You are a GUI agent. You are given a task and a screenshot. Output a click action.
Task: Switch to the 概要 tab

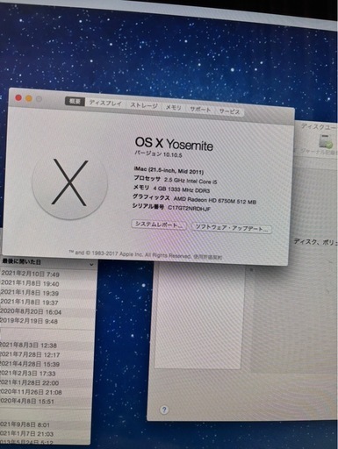click(75, 101)
